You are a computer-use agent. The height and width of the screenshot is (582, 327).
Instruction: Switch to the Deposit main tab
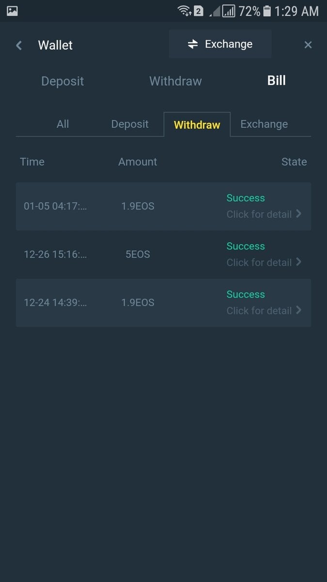(62, 81)
